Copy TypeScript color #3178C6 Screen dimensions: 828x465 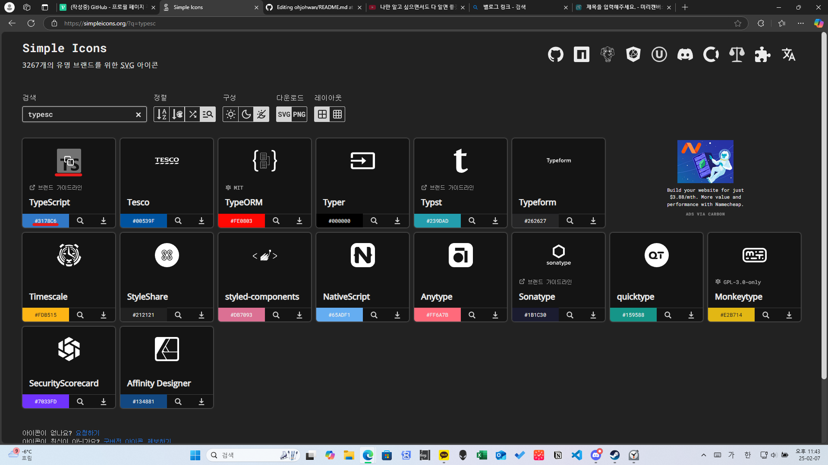coord(46,221)
